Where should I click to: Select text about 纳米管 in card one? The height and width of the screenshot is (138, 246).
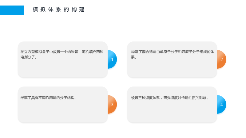click(x=62, y=54)
